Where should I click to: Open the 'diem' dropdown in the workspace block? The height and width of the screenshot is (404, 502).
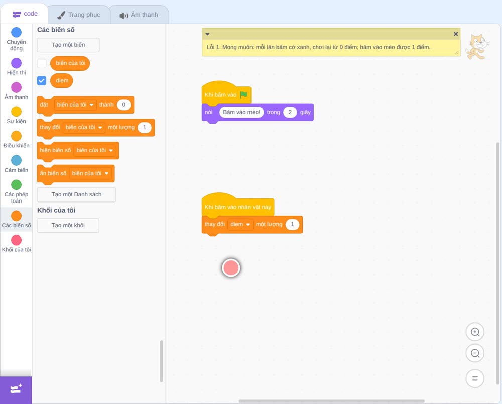pos(240,224)
